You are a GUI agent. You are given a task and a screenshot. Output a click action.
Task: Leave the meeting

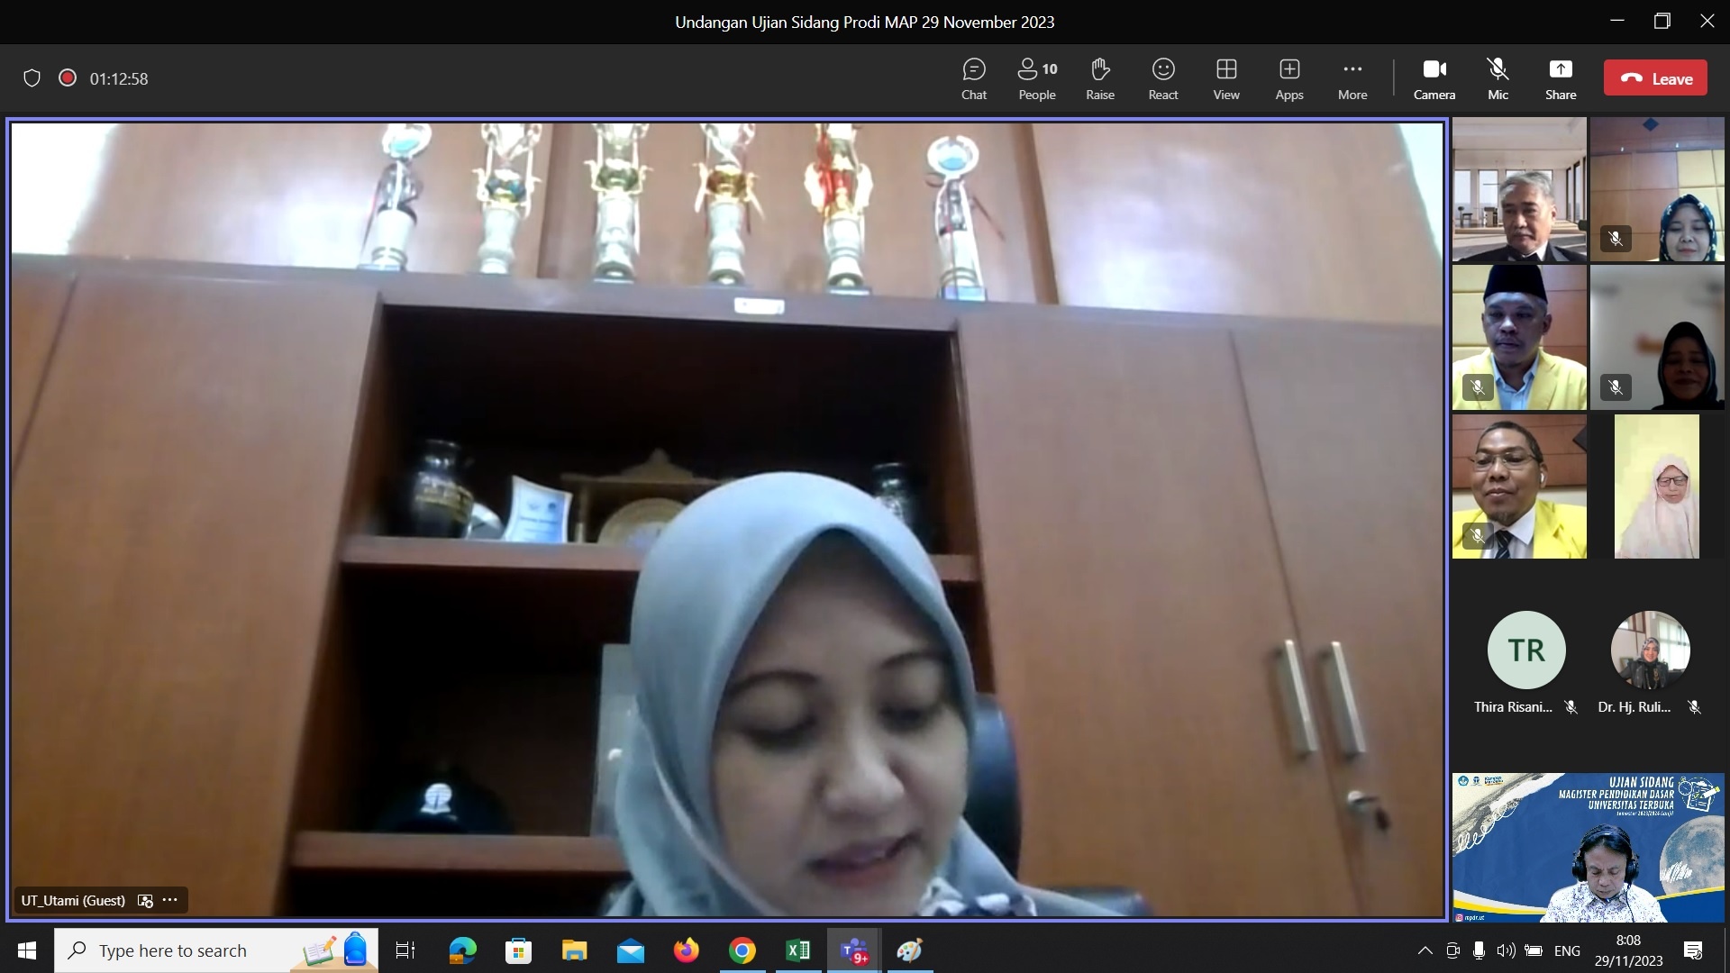pos(1655,78)
